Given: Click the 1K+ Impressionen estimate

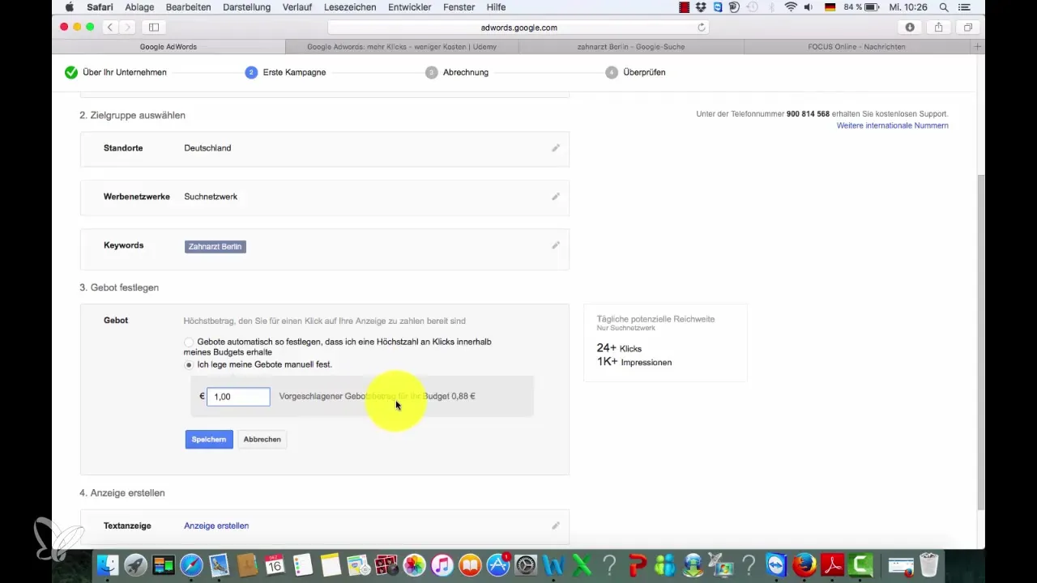Looking at the screenshot, I should coord(634,362).
